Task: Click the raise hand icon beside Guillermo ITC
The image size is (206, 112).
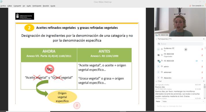Action: [186, 49]
